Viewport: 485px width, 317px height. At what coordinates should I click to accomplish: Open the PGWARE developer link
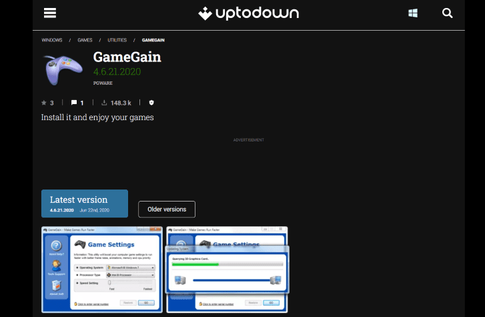103,83
